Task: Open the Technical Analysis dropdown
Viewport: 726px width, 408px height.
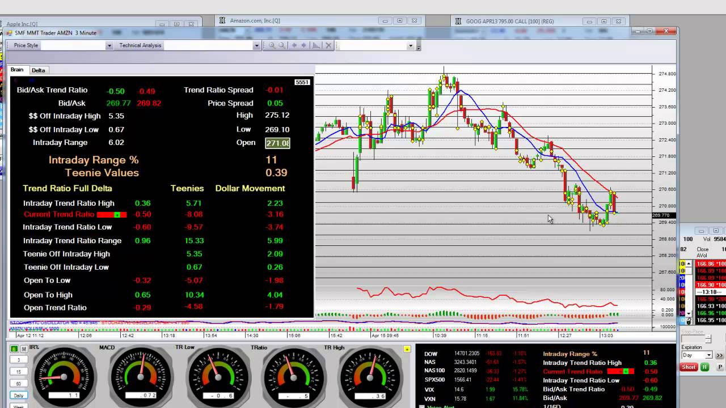Action: tap(256, 46)
